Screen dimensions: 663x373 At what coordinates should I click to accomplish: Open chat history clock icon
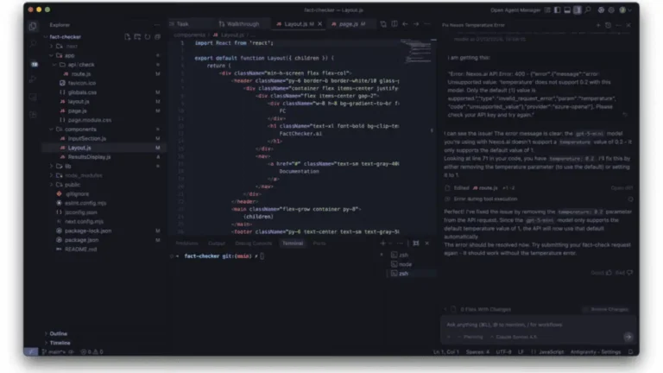pos(608,25)
